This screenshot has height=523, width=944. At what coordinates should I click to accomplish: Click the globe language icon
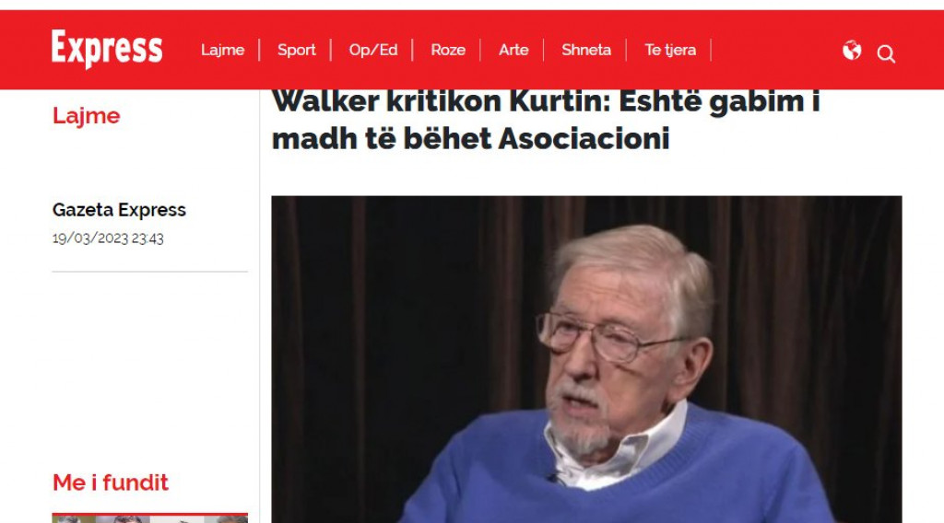click(x=852, y=51)
